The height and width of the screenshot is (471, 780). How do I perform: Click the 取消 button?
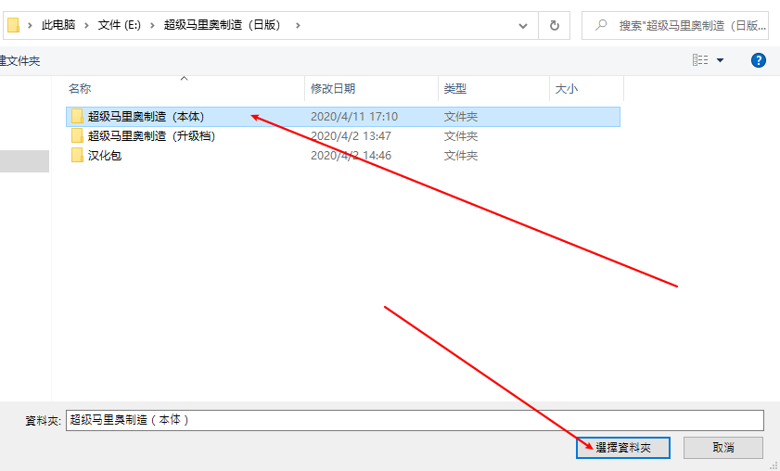pos(722,448)
